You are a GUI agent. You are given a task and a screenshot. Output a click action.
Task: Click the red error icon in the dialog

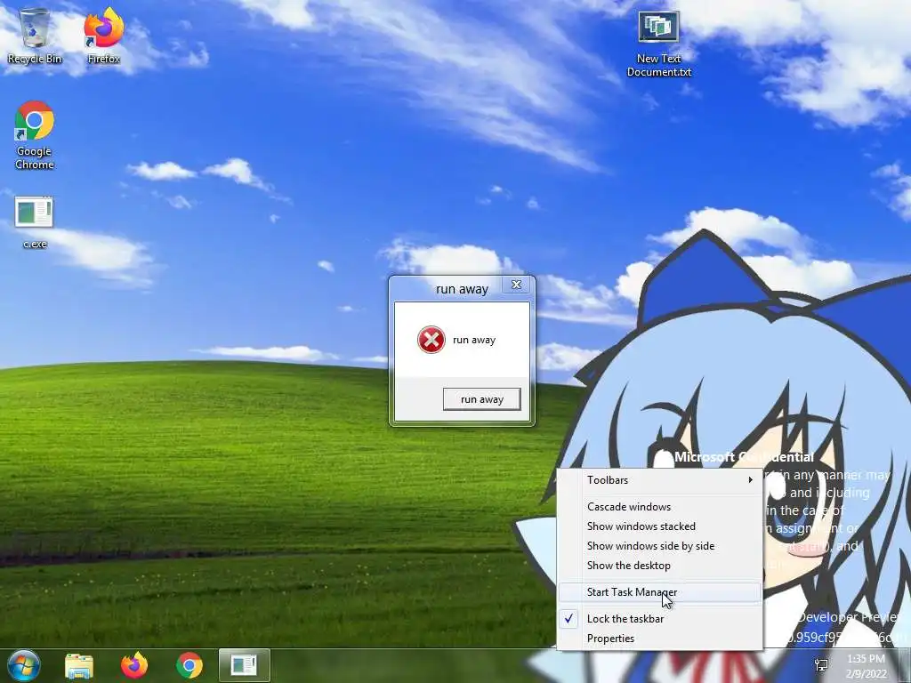[x=431, y=340]
